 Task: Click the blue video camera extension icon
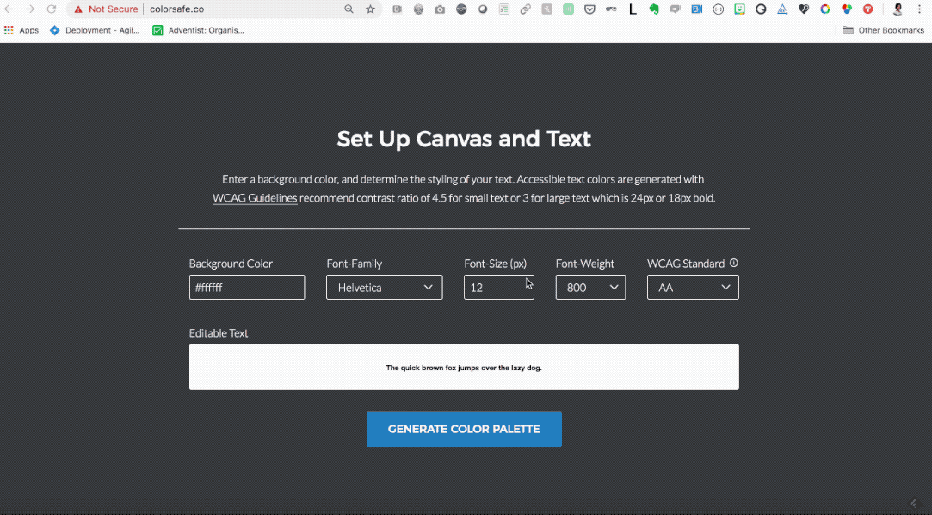(696, 9)
